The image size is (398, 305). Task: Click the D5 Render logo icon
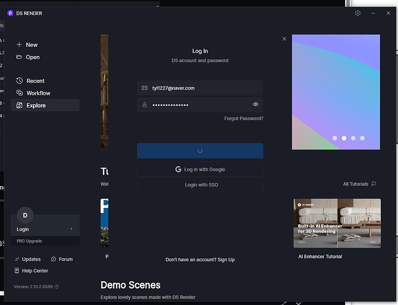10,13
